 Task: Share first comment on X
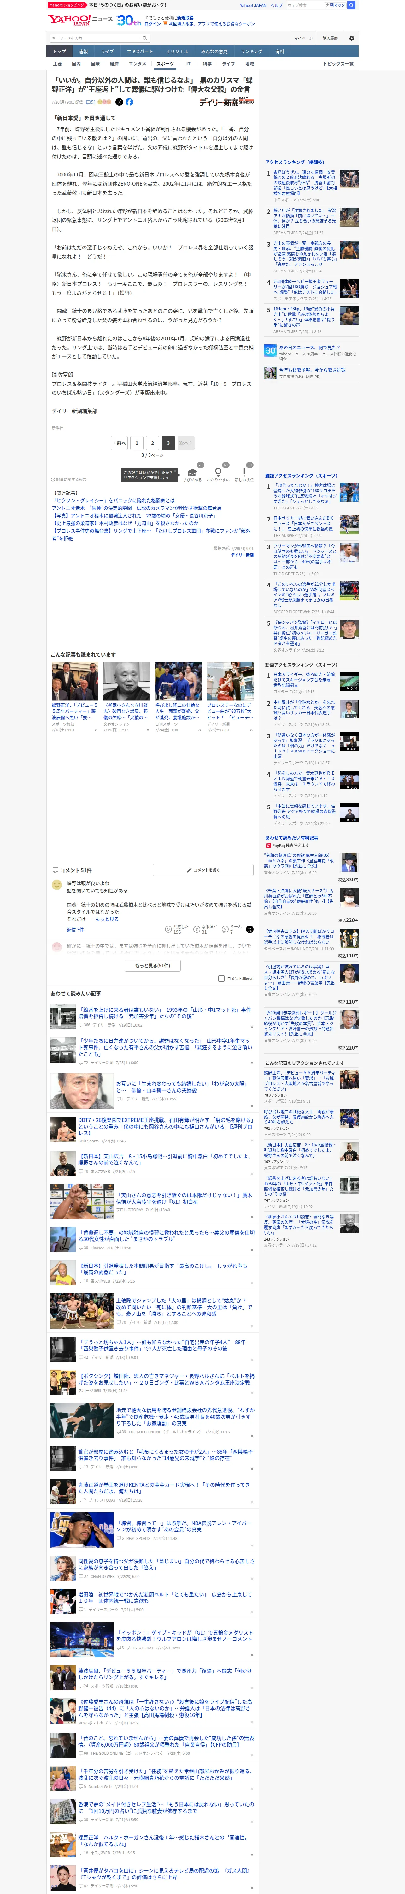[x=249, y=929]
